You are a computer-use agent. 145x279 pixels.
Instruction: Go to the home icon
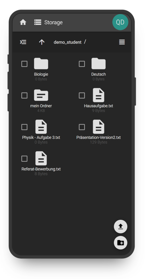pyautogui.click(x=23, y=23)
